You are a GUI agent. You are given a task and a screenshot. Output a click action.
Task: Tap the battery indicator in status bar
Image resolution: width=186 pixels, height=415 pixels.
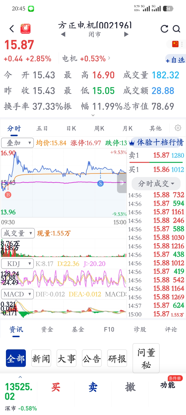click(168, 9)
